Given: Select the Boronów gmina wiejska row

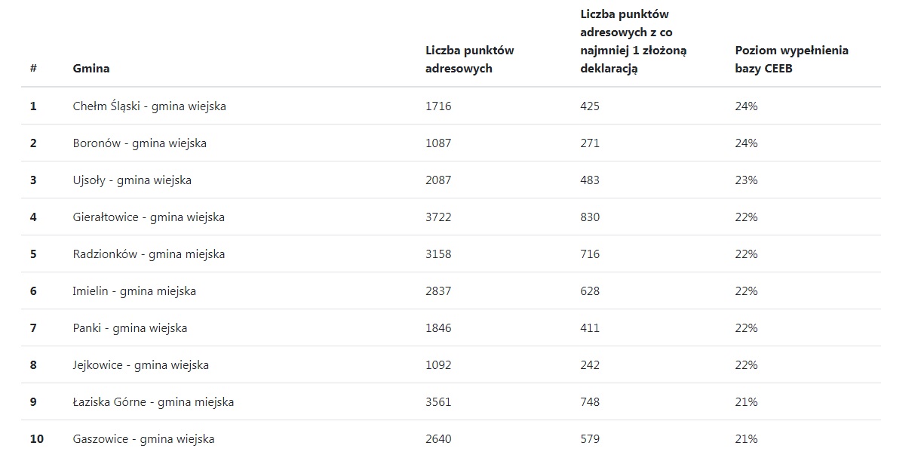Looking at the screenshot, I should pyautogui.click(x=140, y=143).
